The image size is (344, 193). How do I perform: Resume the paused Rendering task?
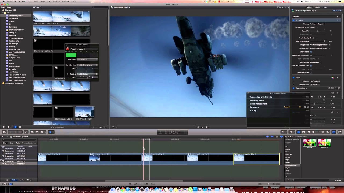(305, 107)
